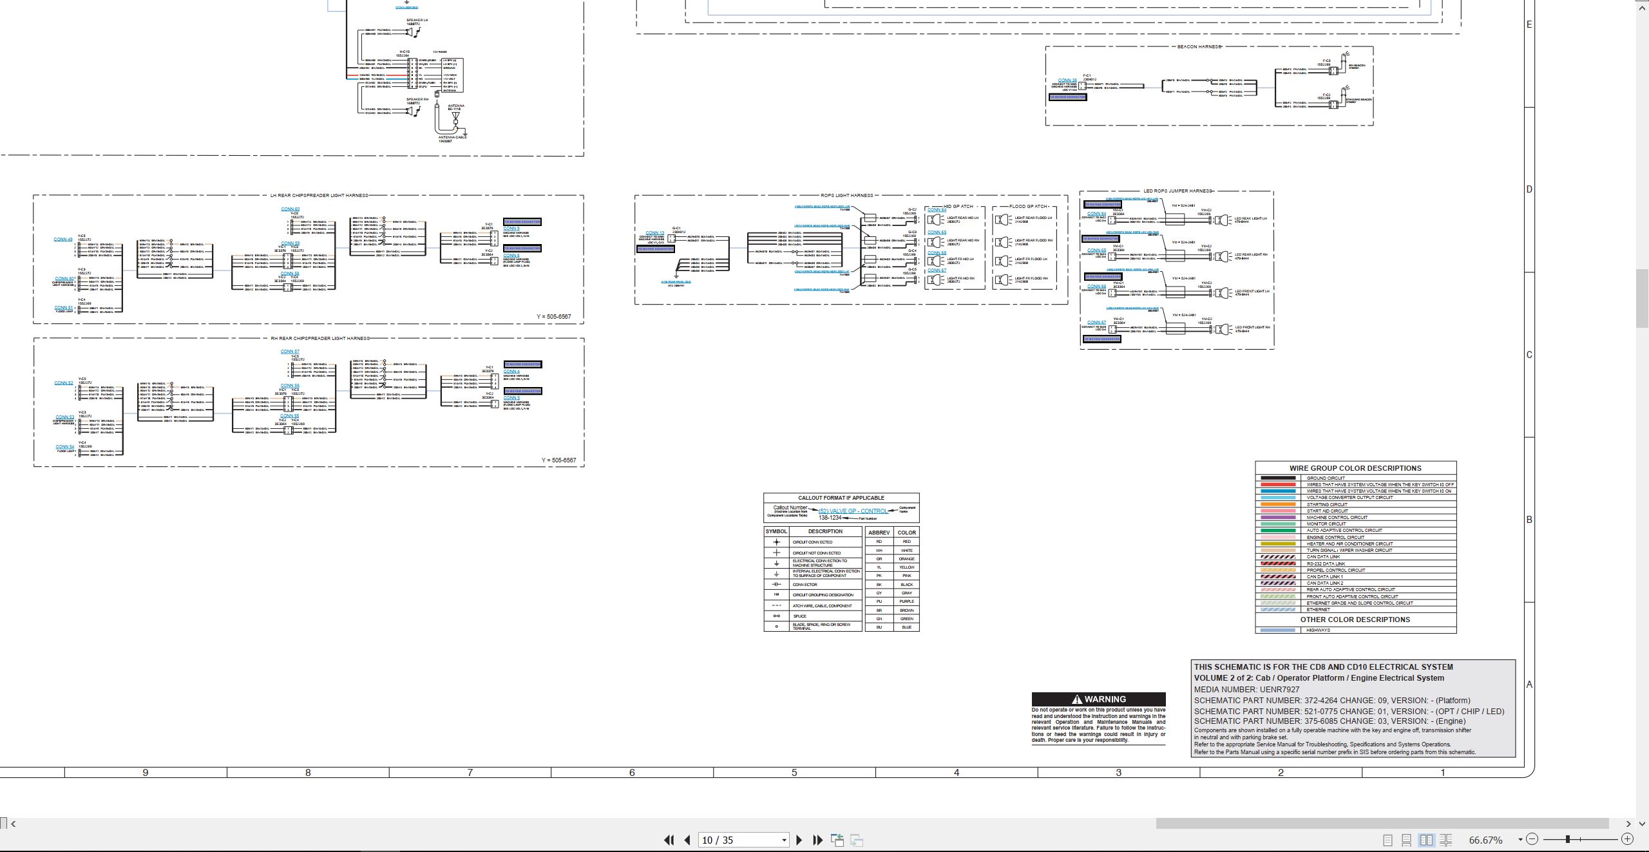
Task: Open the zoom percentage dropdown arrow
Action: [1520, 840]
